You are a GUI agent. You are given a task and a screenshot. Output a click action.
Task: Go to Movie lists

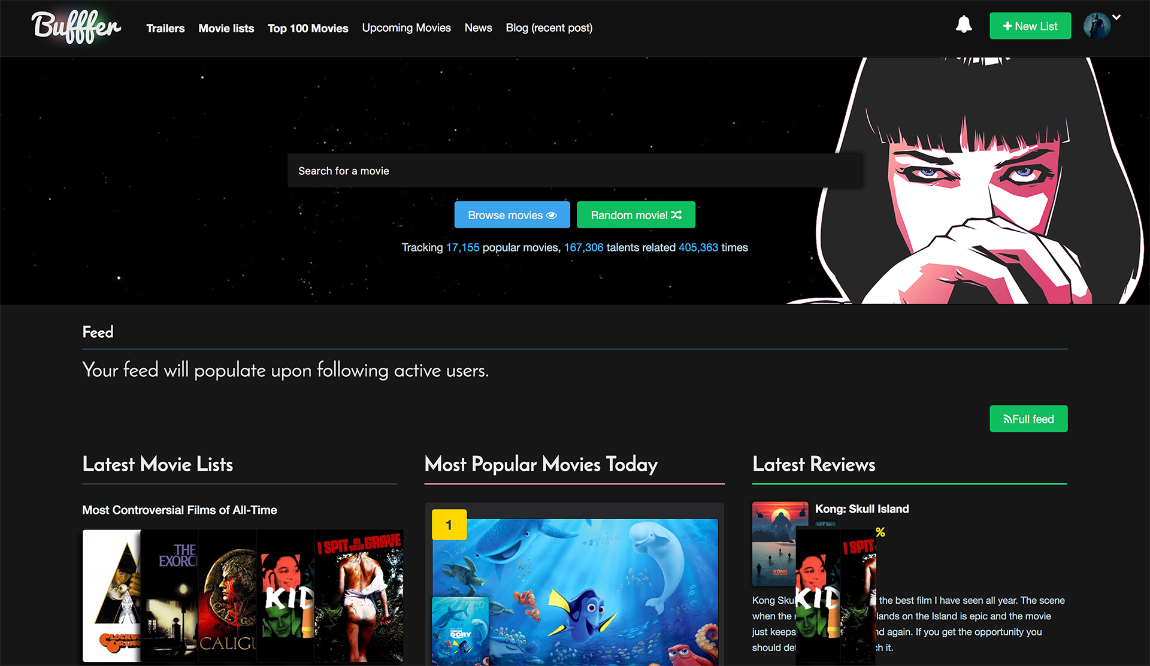[226, 28]
